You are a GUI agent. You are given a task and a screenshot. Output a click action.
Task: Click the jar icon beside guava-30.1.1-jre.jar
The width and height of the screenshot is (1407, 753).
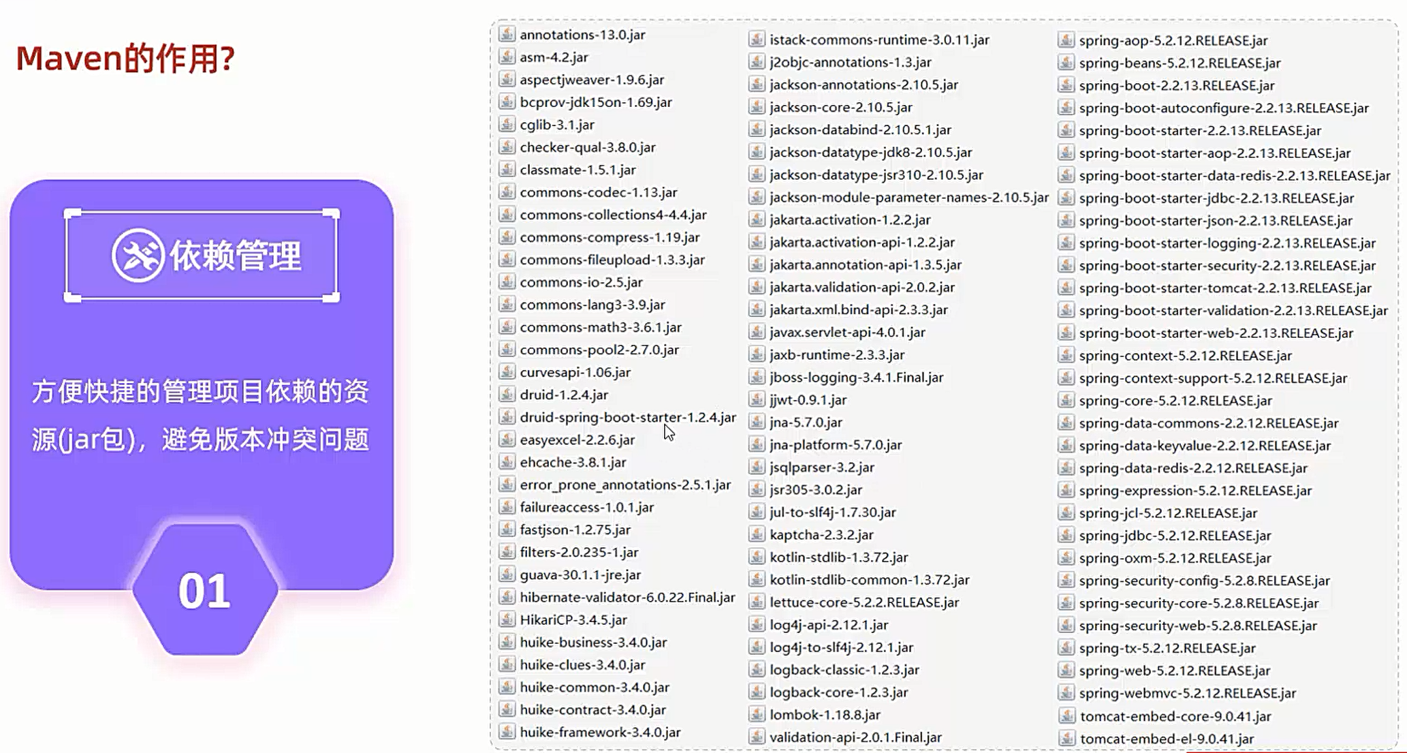pyautogui.click(x=507, y=574)
